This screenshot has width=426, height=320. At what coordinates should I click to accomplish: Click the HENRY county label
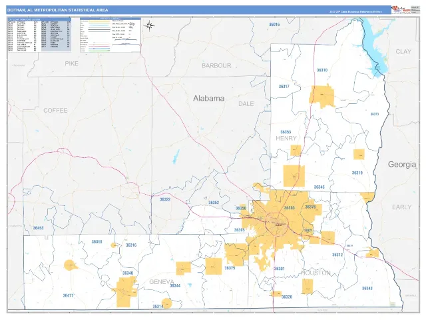coord(286,138)
